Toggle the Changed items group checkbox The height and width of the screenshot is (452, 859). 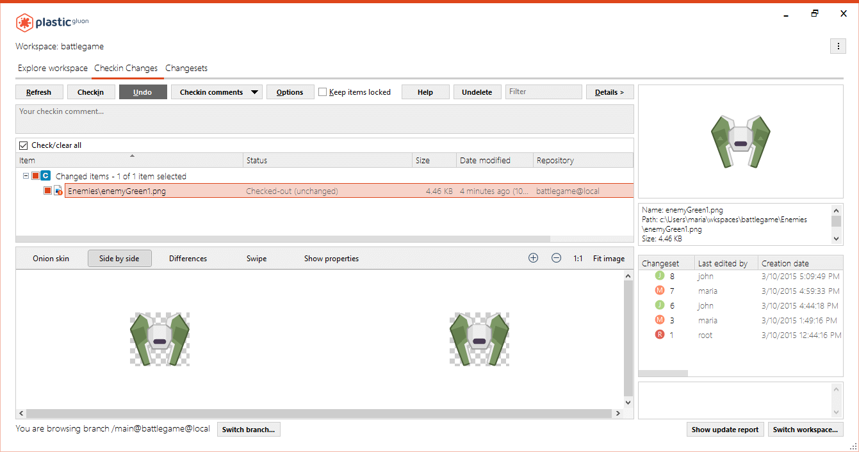coord(35,175)
